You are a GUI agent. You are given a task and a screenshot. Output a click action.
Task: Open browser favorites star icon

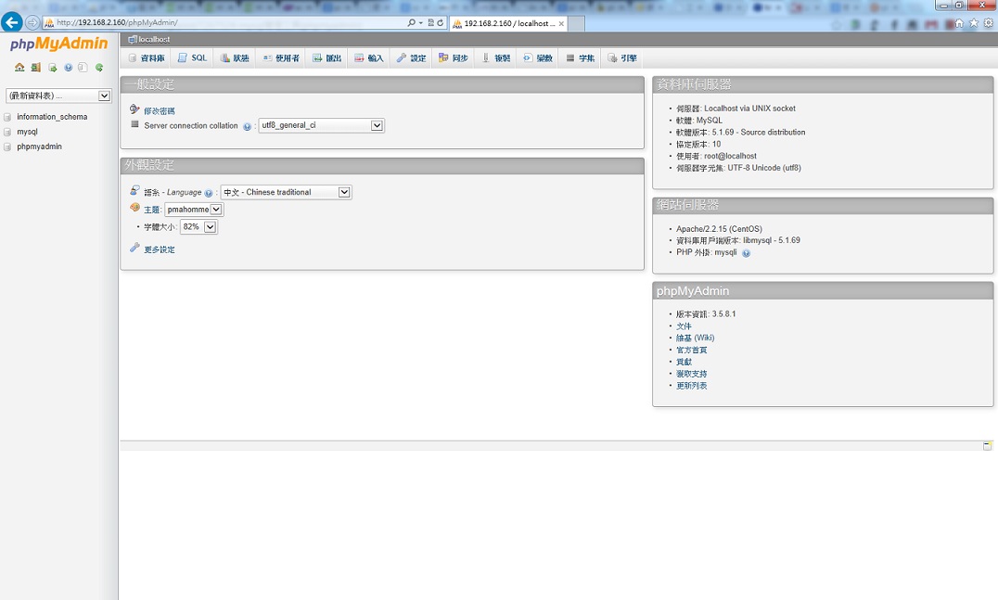point(974,23)
